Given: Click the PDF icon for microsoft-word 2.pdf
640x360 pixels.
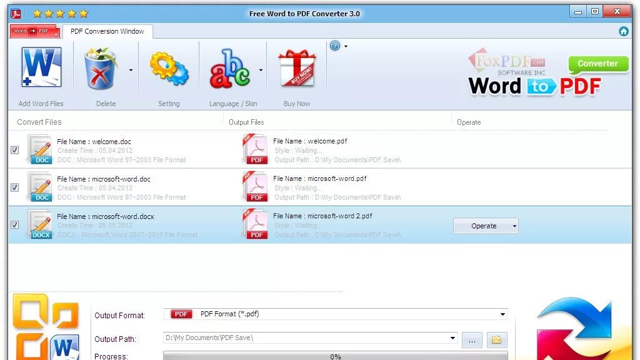Looking at the screenshot, I should pyautogui.click(x=255, y=224).
